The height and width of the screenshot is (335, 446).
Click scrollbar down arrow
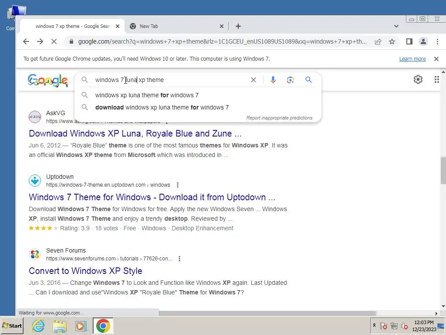coord(443,306)
